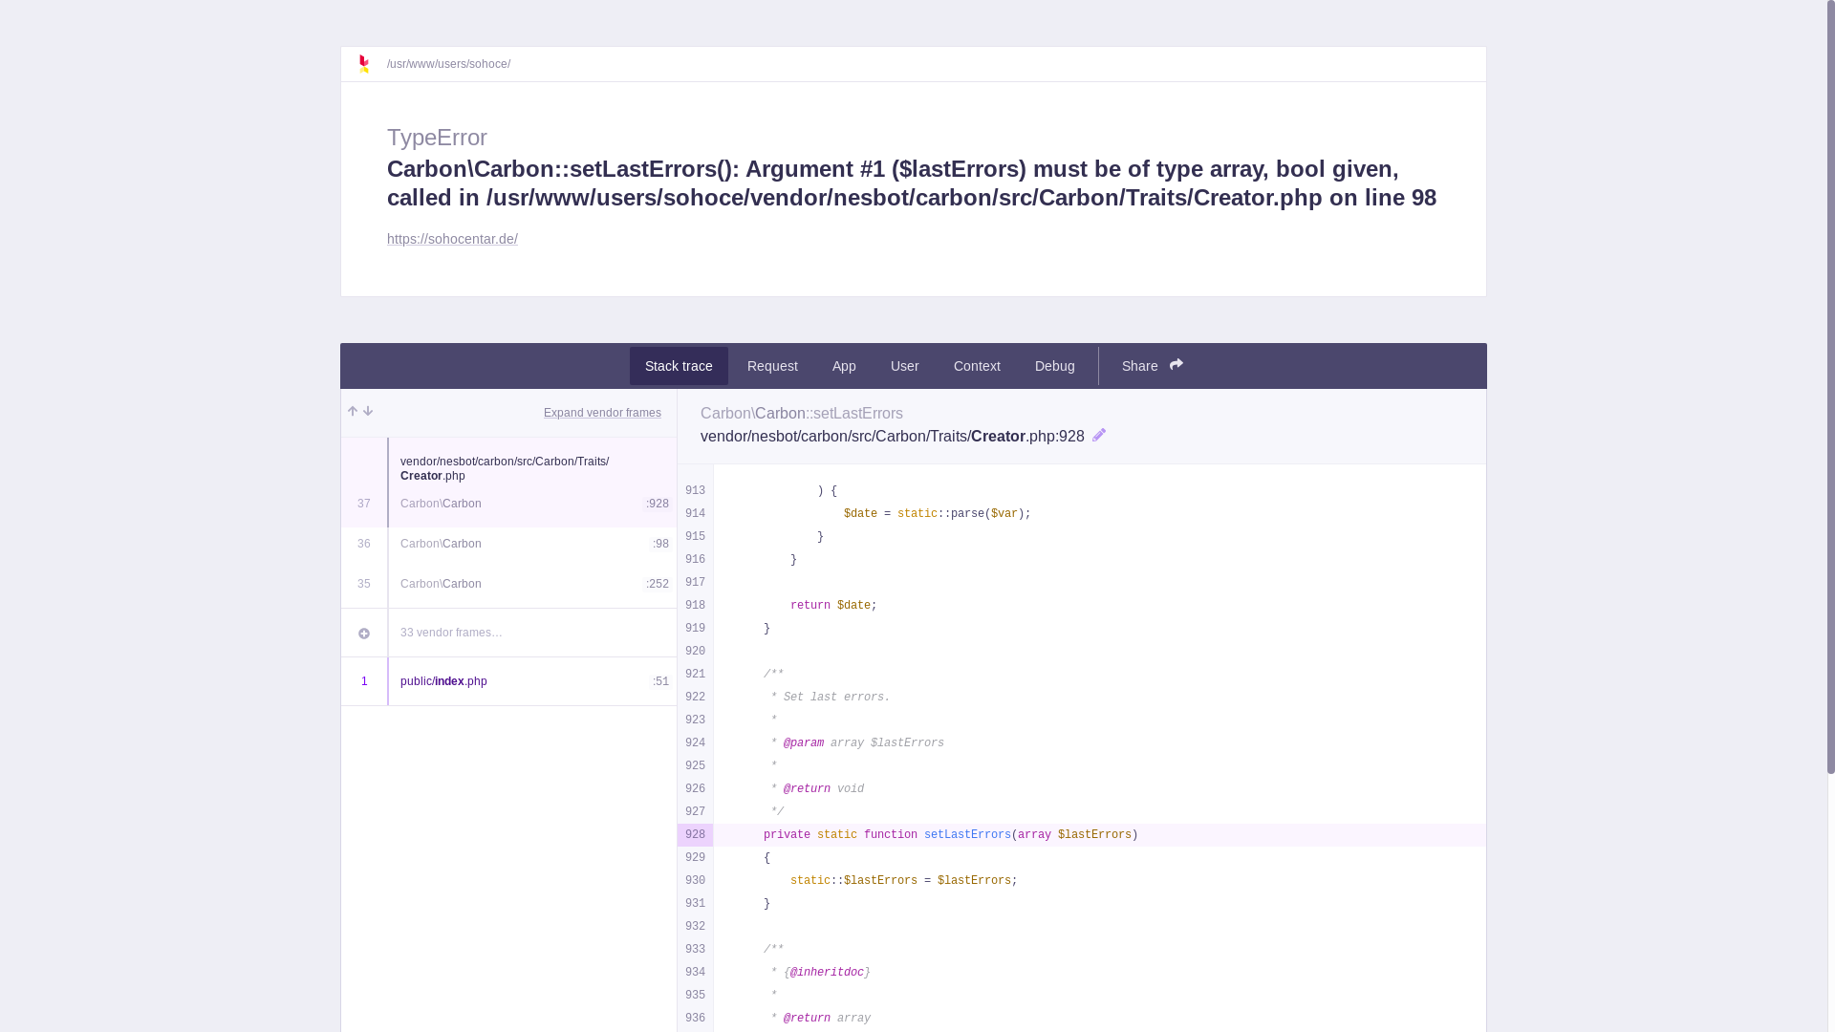Open the https://sohocentar.de/ link

[452, 239]
